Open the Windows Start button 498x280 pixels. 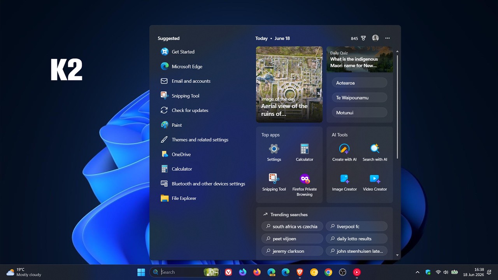click(141, 272)
